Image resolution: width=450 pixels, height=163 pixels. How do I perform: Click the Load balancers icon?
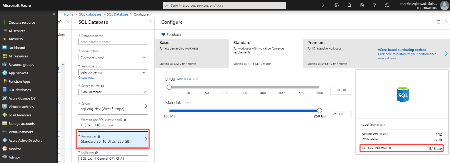pyautogui.click(x=4, y=115)
